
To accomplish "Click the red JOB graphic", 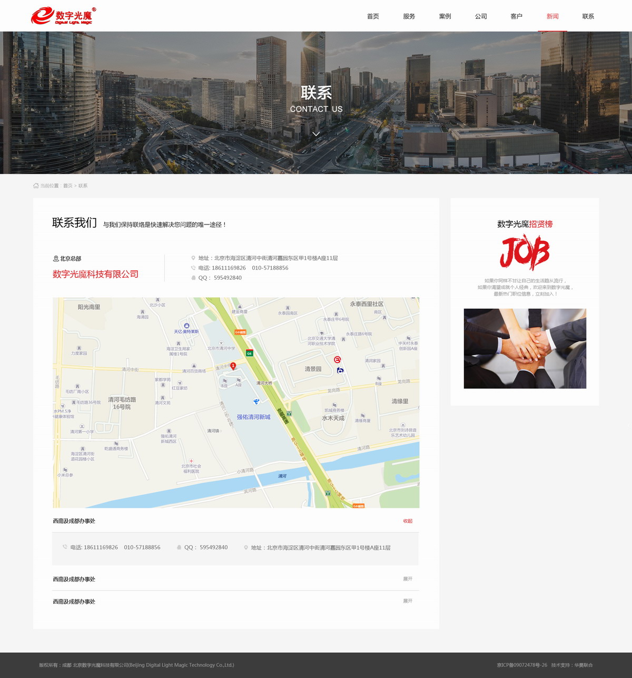I will click(525, 252).
